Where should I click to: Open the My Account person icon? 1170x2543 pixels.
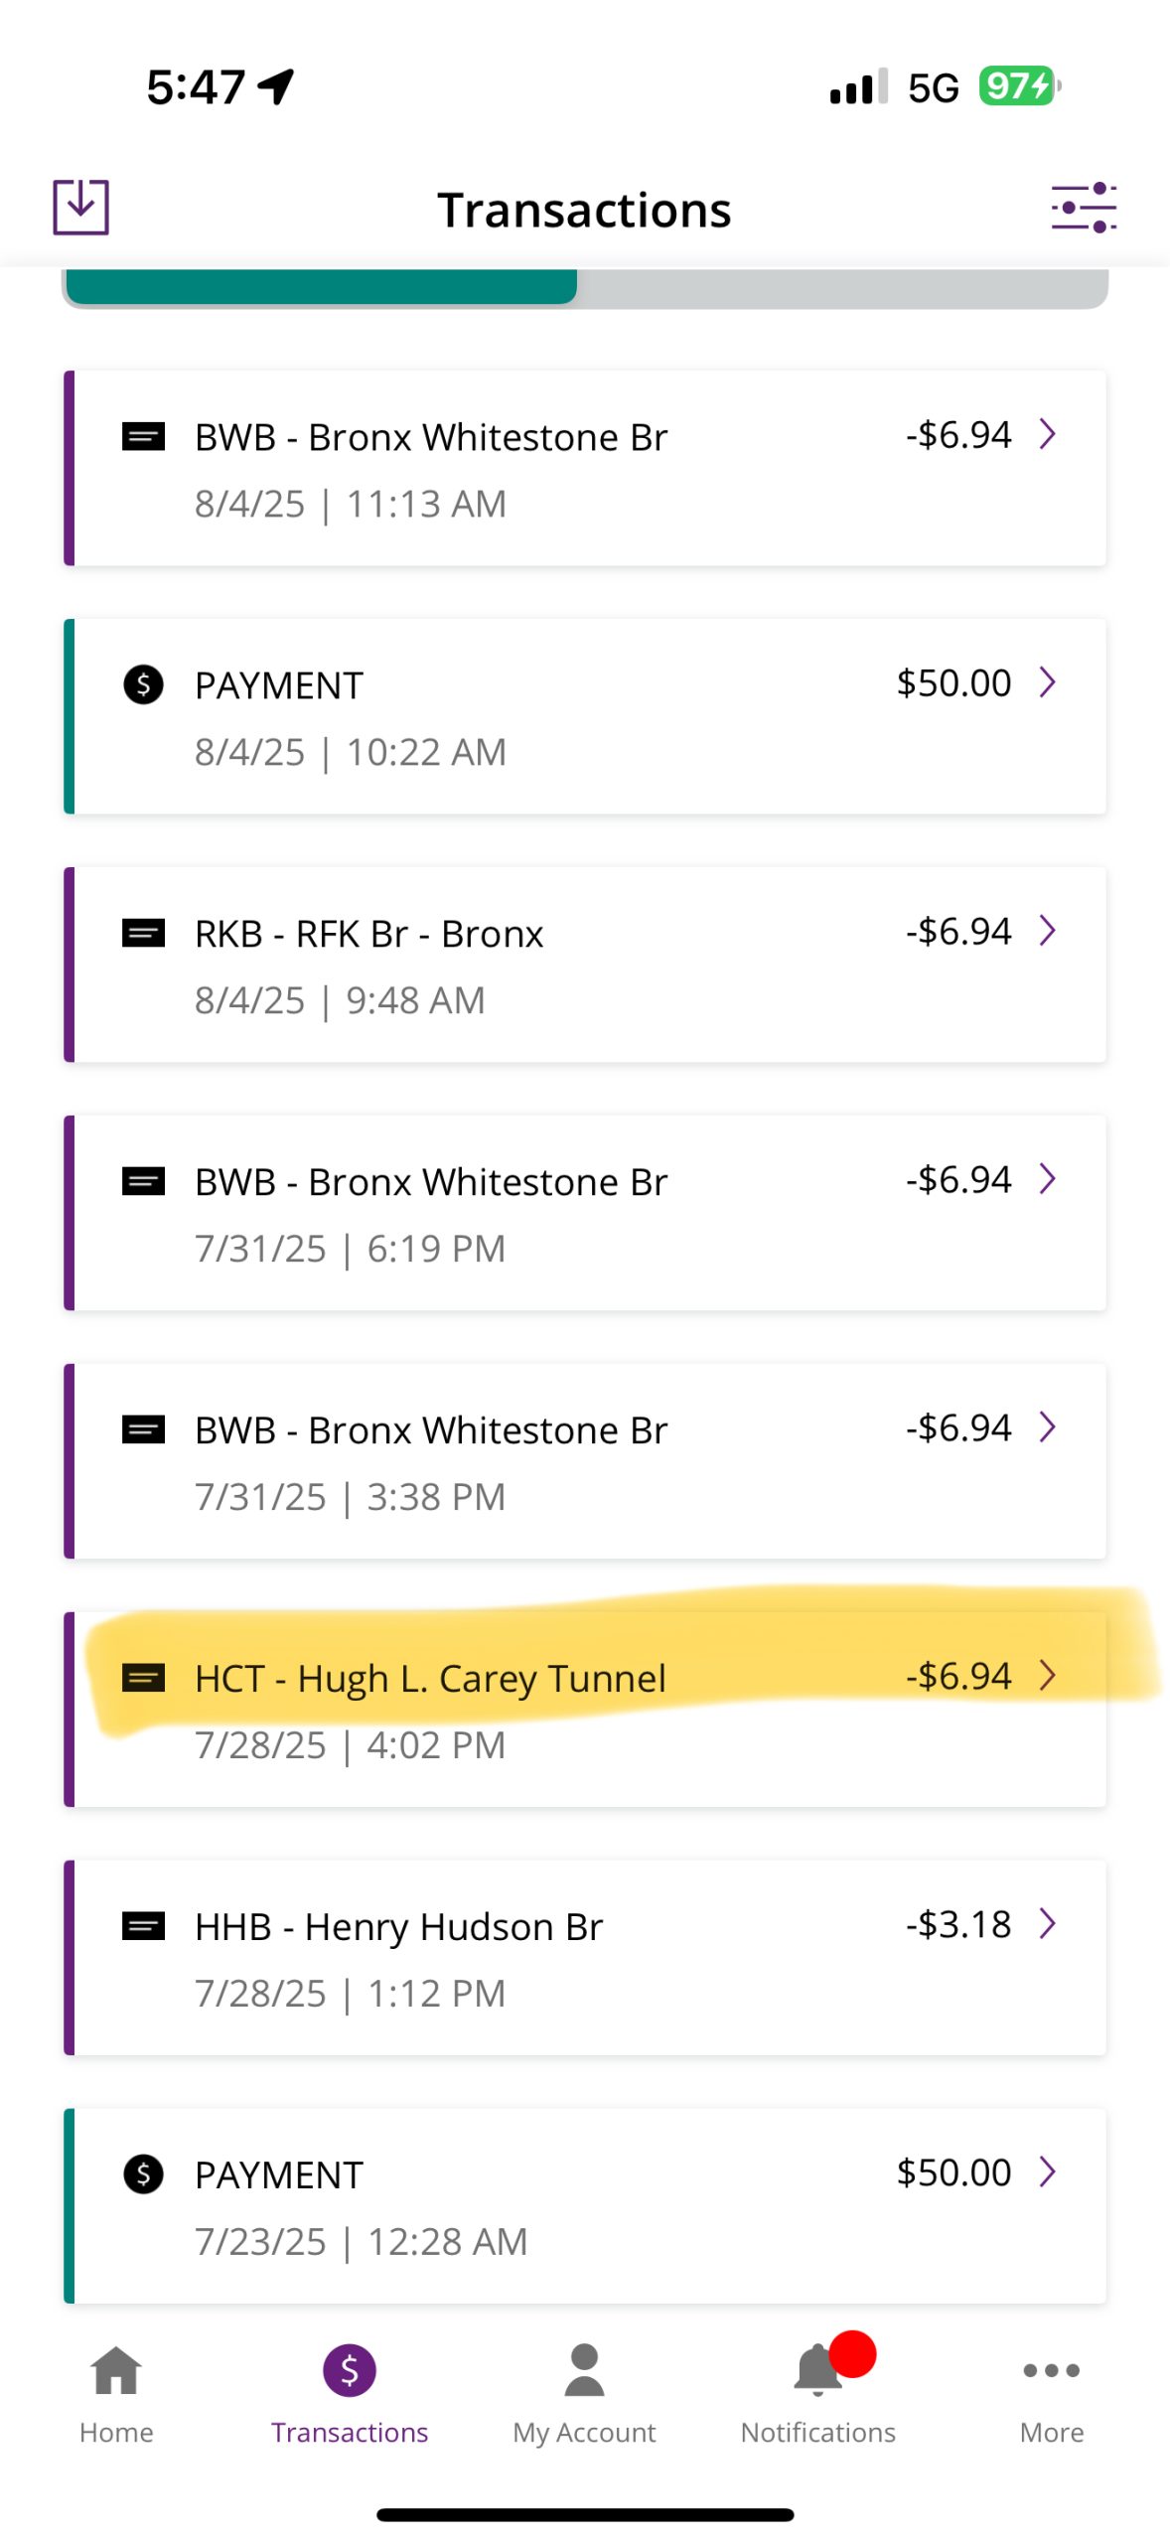pyautogui.click(x=584, y=2370)
